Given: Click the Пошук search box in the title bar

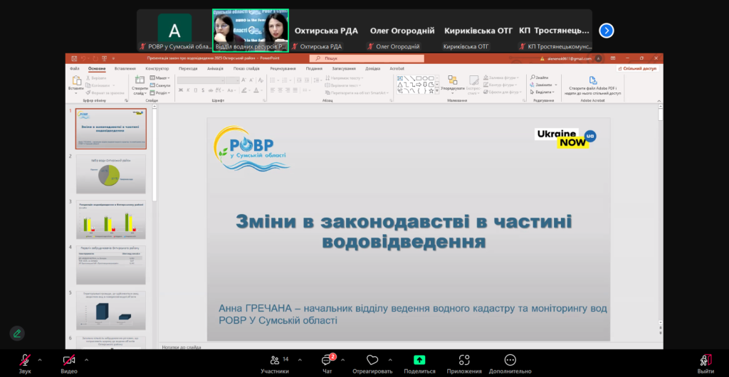Looking at the screenshot, I should [367, 58].
